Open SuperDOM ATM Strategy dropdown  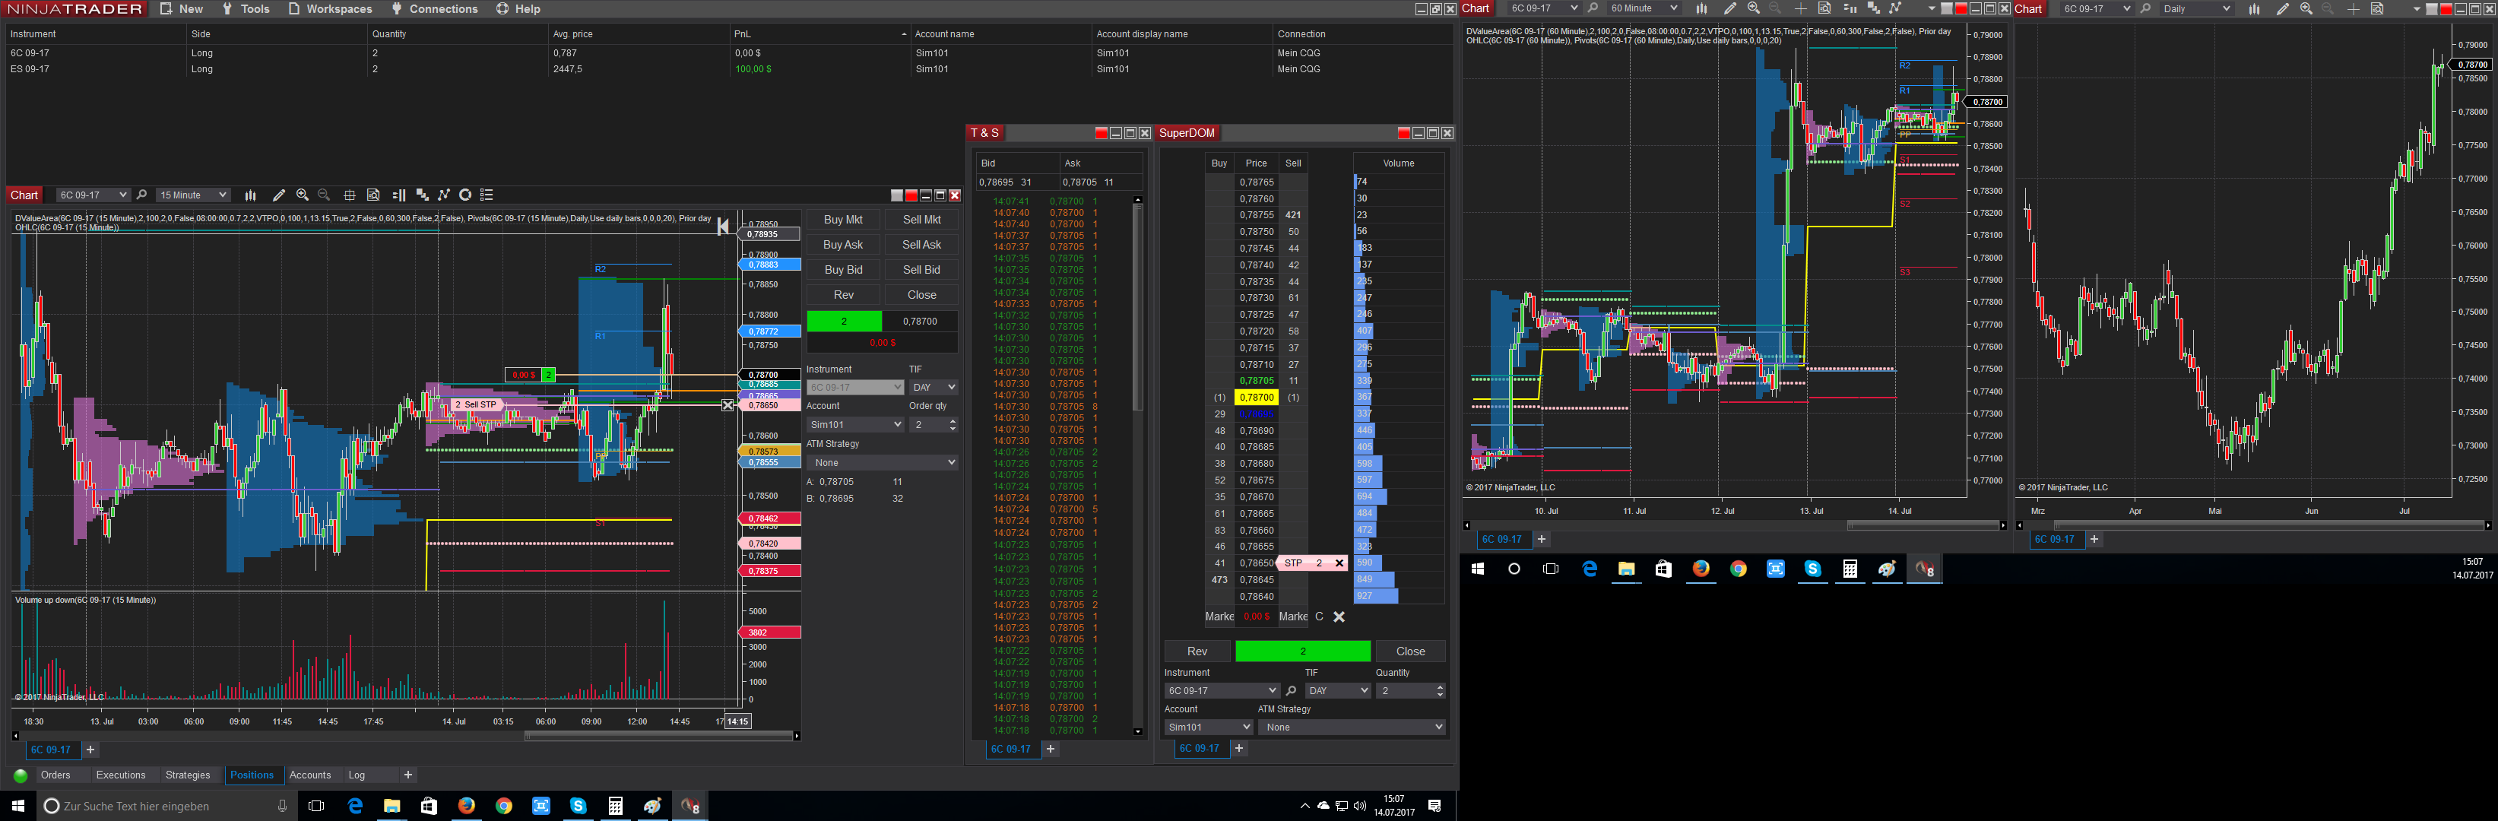[x=1352, y=727]
